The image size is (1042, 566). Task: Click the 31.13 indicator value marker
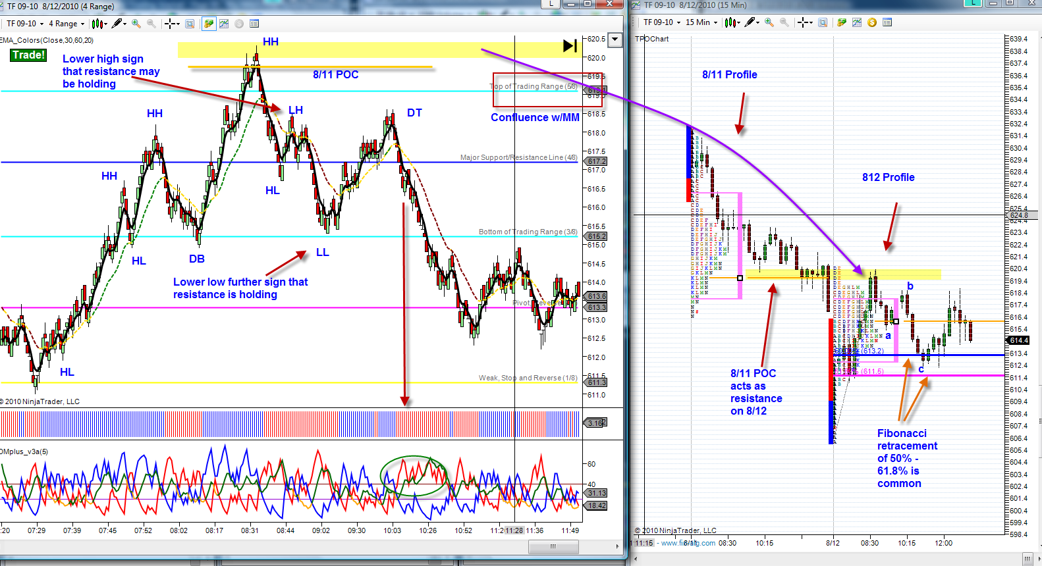597,493
